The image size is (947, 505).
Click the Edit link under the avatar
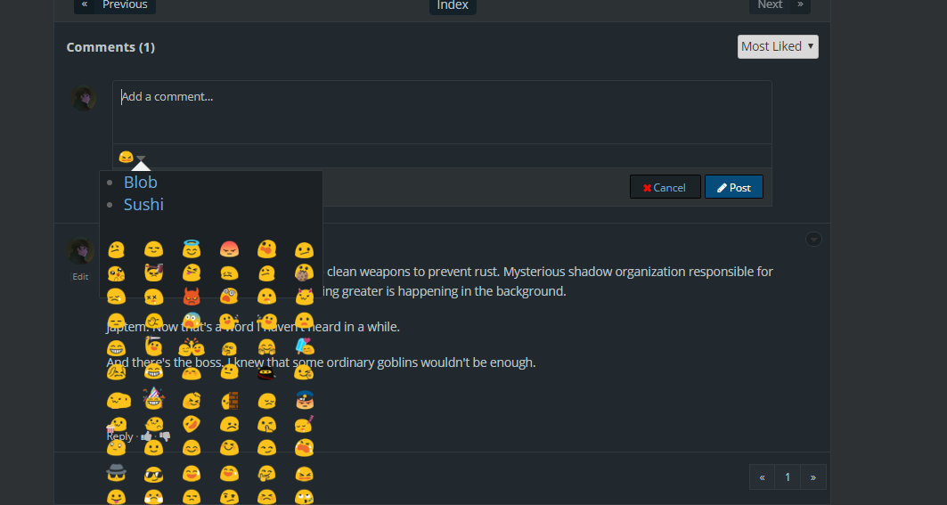[80, 277]
